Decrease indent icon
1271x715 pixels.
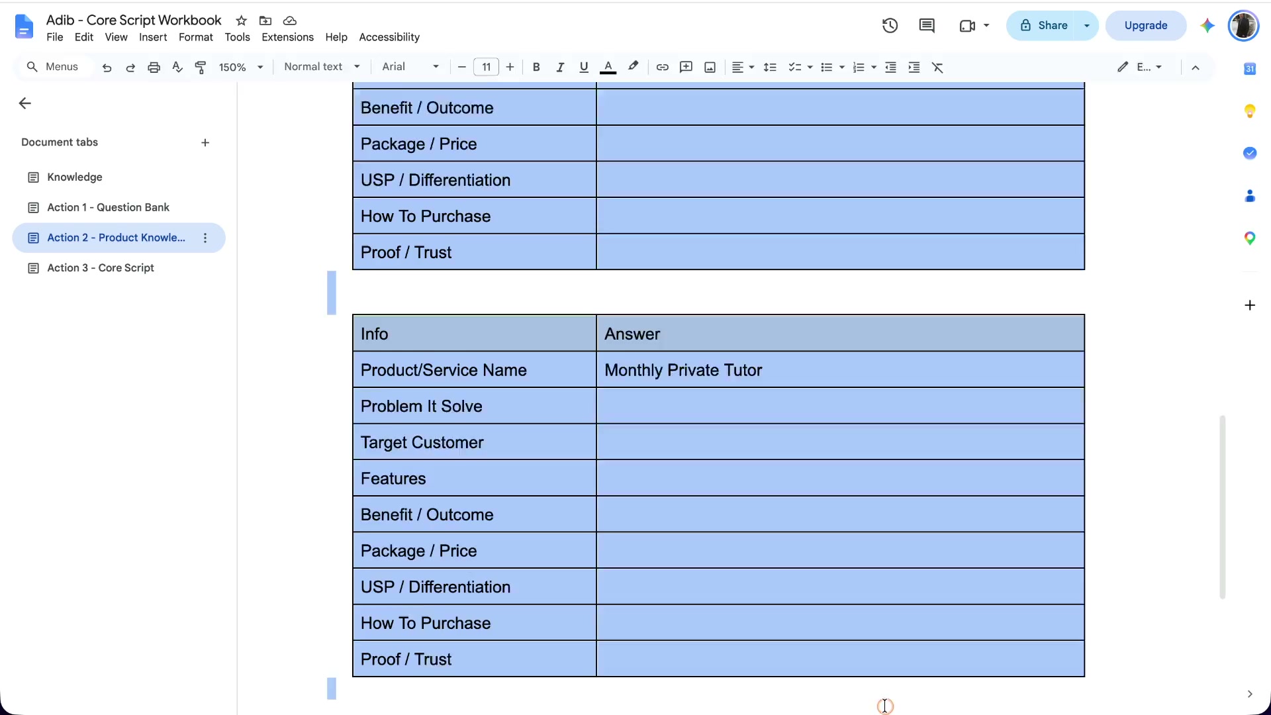pos(890,67)
